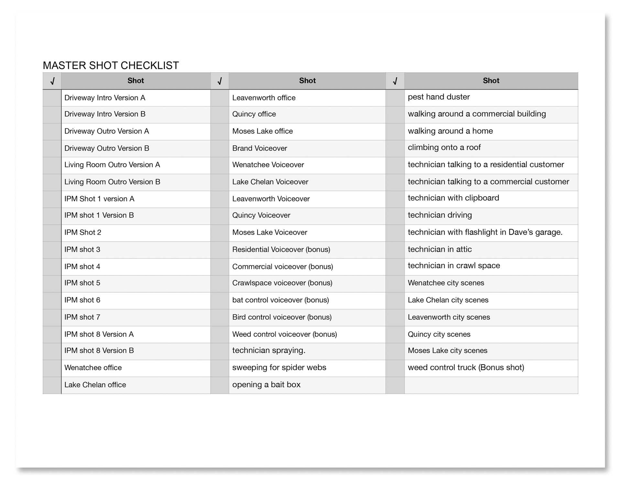This screenshot has width=621, height=480.
Task: Select the first Shot column header
Action: tap(136, 81)
